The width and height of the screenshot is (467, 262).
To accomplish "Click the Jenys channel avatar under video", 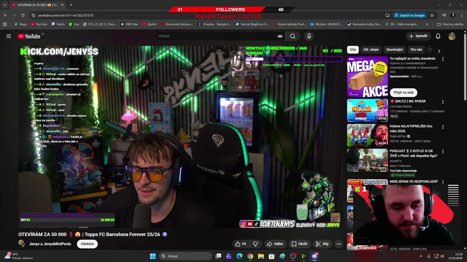I will (22, 244).
